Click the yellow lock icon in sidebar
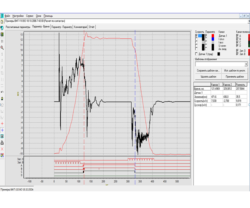 point(2,99)
